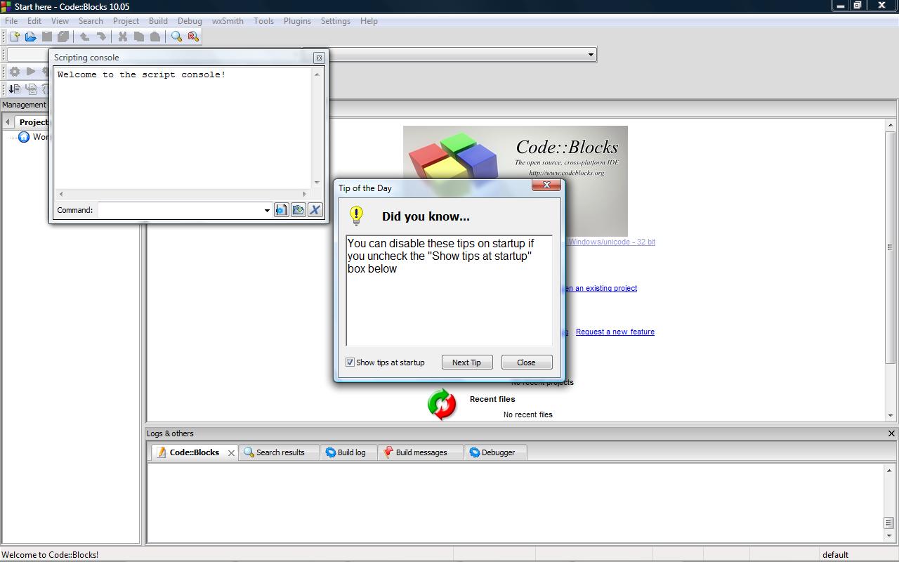Open the wxSmith menu

(228, 21)
